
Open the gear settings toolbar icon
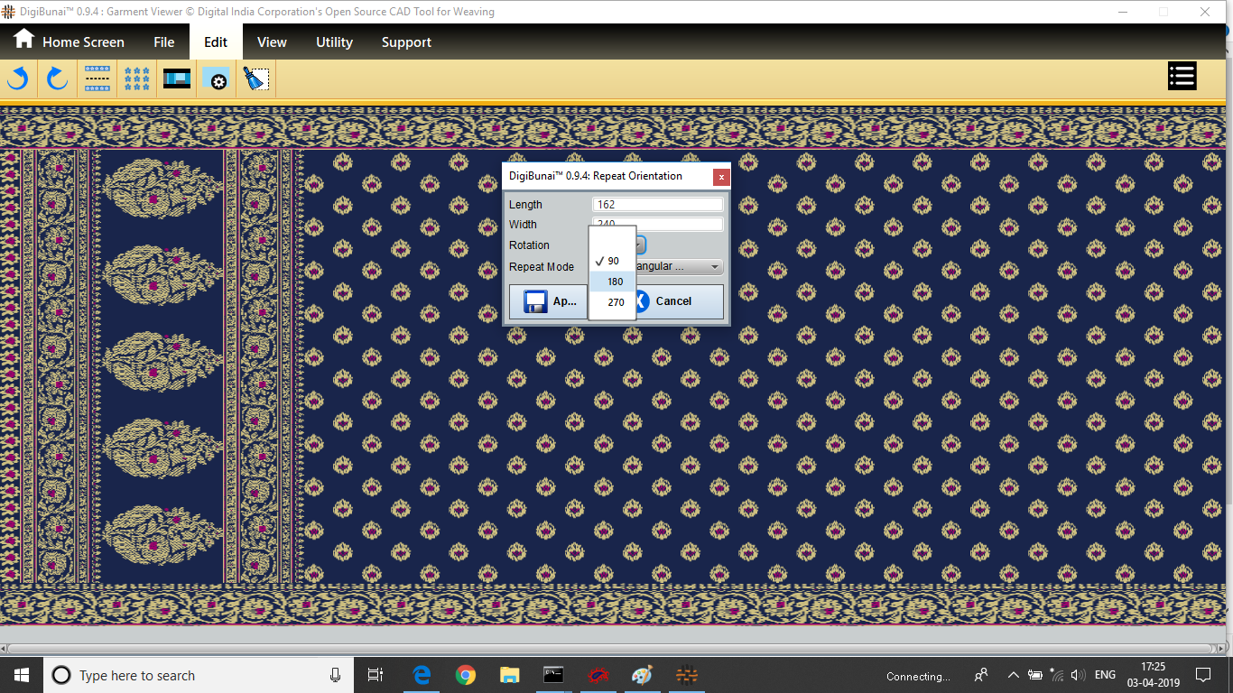tap(217, 79)
